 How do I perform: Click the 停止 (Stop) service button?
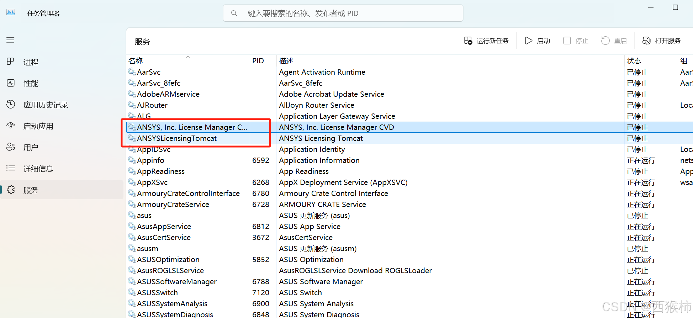pos(576,41)
